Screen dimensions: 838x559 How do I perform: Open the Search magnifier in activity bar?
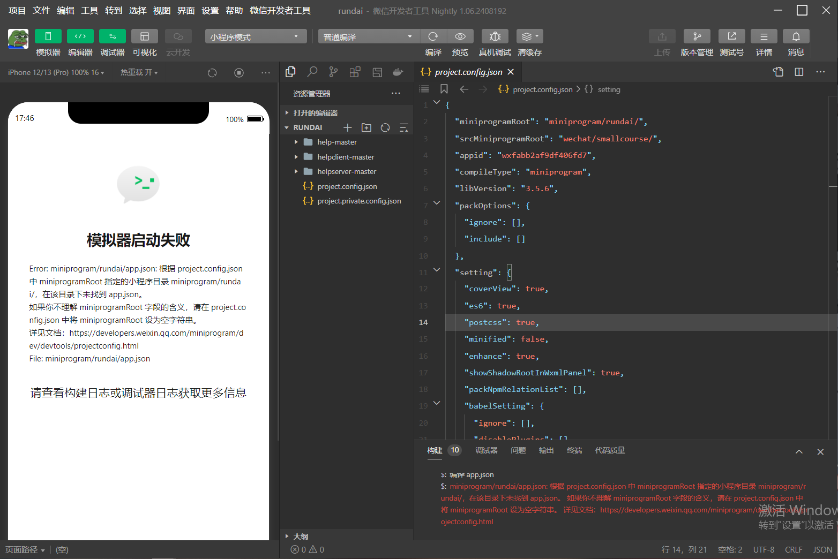312,72
